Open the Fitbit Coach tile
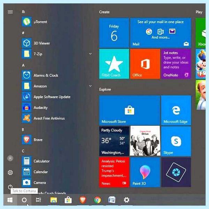This screenshot has height=209, width=209. pos(114,64)
